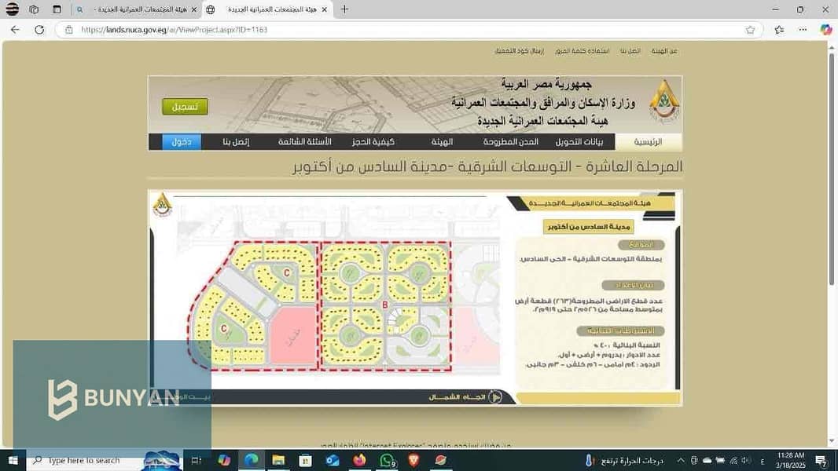
Task: Open the tab actions menu icon
Action: tap(57, 9)
